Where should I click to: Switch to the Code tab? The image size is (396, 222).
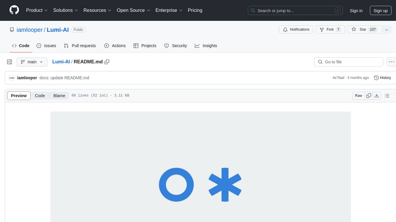(x=21, y=46)
